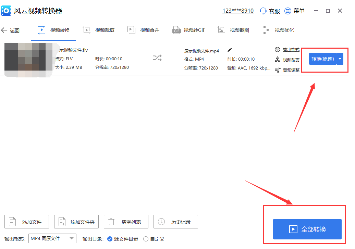The width and height of the screenshot is (355, 249).
Task: Expand the 转换(原速) speed dropdown arrow
Action: click(340, 59)
